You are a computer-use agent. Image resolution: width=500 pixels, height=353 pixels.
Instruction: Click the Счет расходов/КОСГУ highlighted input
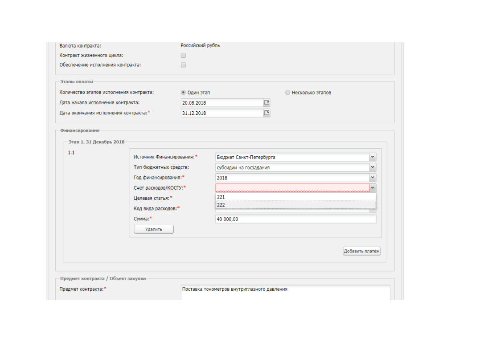pyautogui.click(x=292, y=188)
